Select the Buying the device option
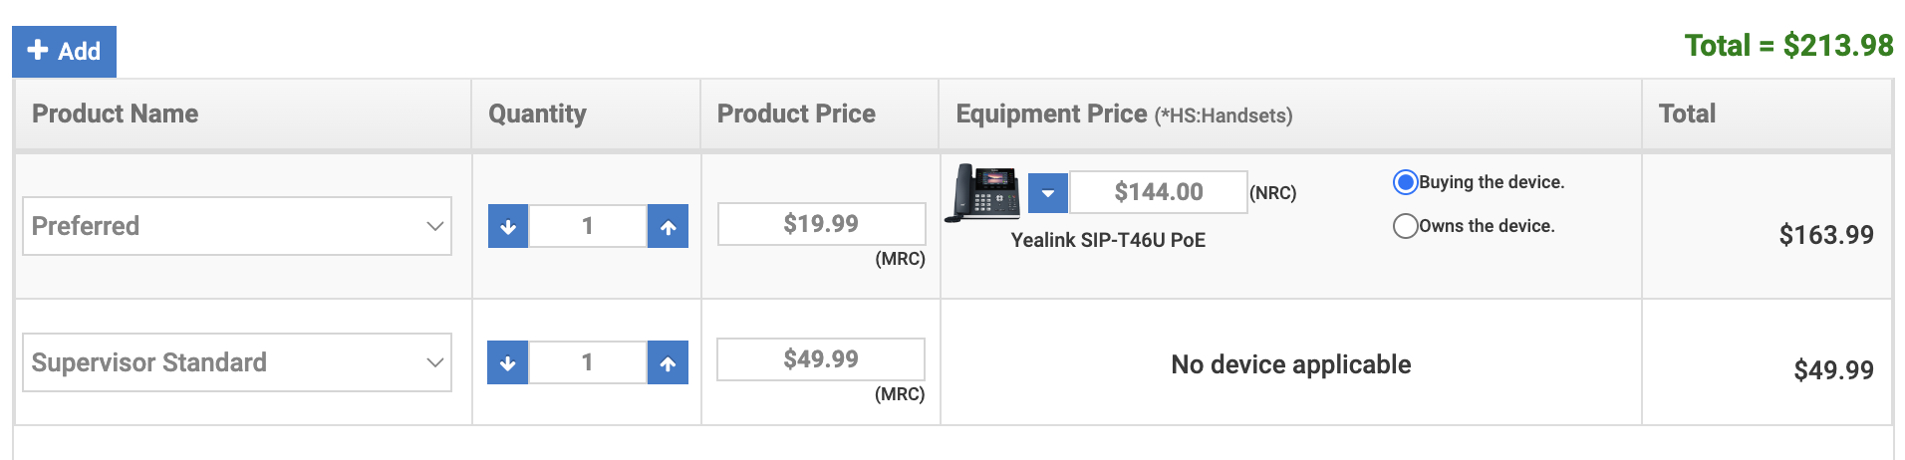This screenshot has width=1905, height=460. point(1405,182)
